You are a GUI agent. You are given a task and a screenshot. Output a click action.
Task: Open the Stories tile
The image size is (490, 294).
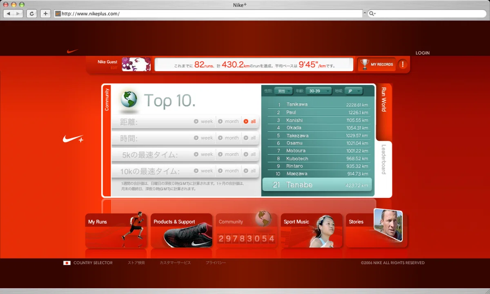[376, 230]
